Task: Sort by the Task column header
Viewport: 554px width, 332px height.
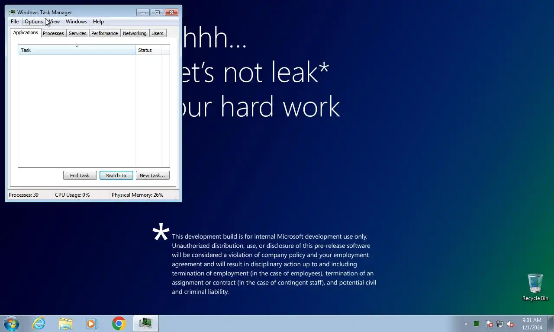Action: [77, 50]
